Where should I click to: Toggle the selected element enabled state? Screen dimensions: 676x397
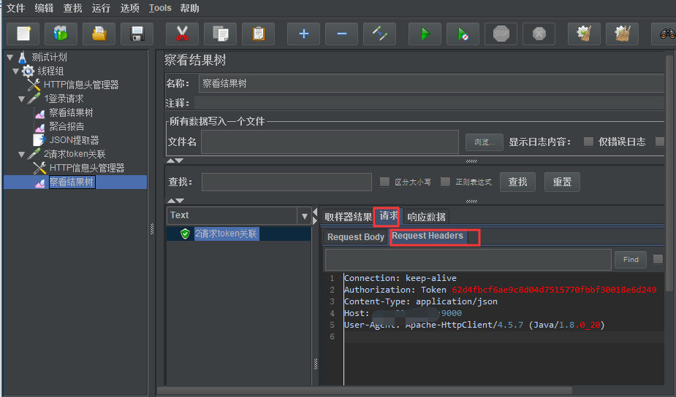click(379, 34)
